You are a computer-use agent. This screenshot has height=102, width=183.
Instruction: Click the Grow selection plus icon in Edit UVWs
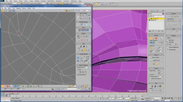pos(23,86)
